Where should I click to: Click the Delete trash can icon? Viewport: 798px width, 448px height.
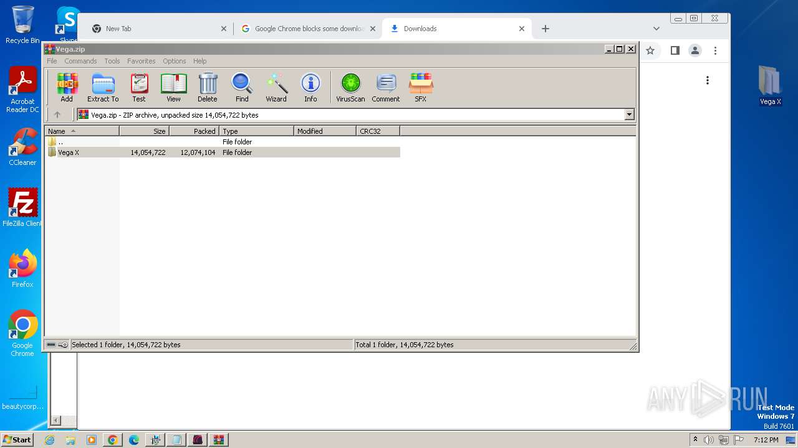tap(208, 88)
